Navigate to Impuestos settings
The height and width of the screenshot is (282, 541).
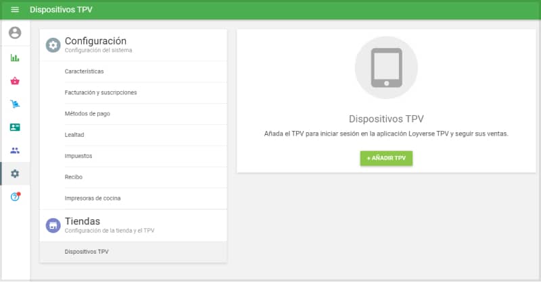(x=78, y=156)
